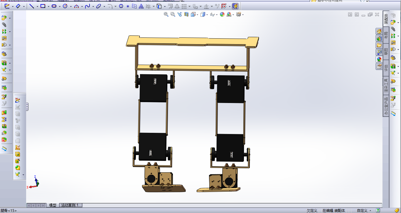Open the 渲染工具 vertical tab

point(386,86)
